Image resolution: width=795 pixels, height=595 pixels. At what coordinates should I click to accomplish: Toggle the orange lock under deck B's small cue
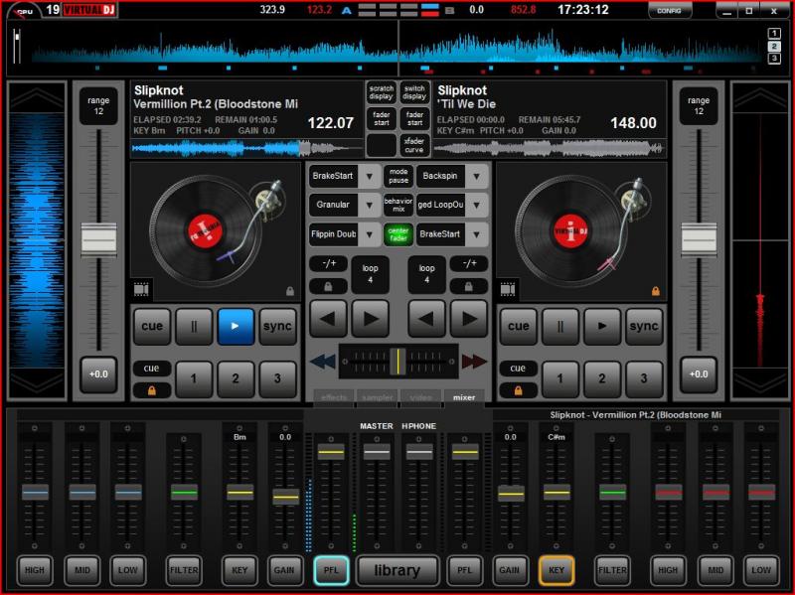click(518, 390)
